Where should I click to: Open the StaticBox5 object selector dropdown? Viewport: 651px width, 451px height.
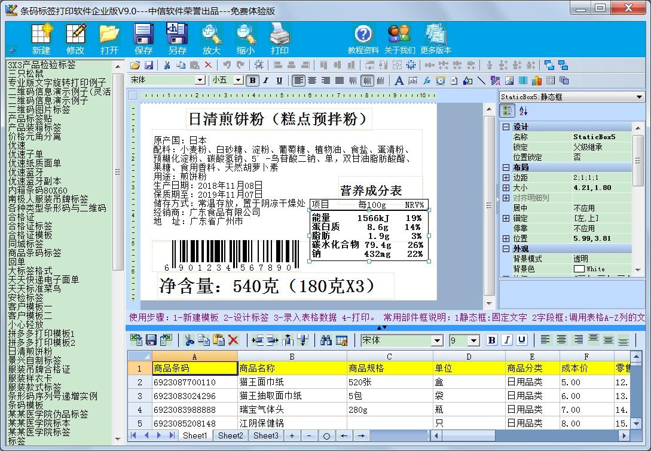(639, 97)
